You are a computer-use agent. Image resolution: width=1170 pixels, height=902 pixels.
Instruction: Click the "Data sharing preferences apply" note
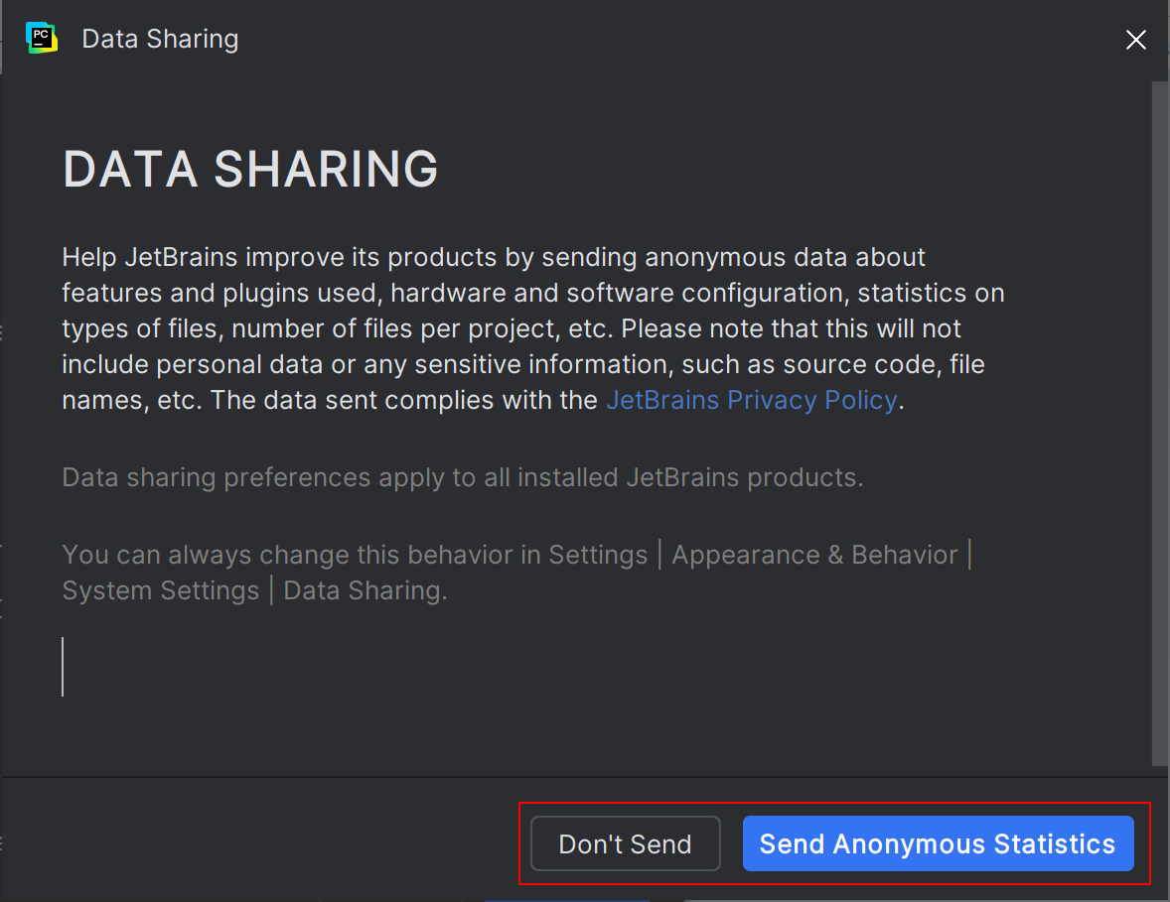click(462, 477)
